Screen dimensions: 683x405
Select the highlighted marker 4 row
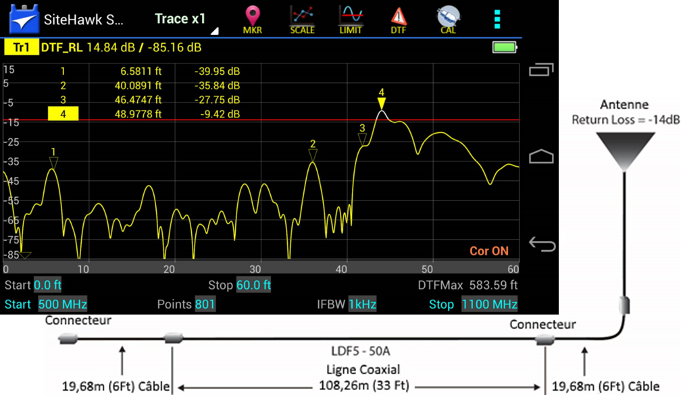pos(63,114)
